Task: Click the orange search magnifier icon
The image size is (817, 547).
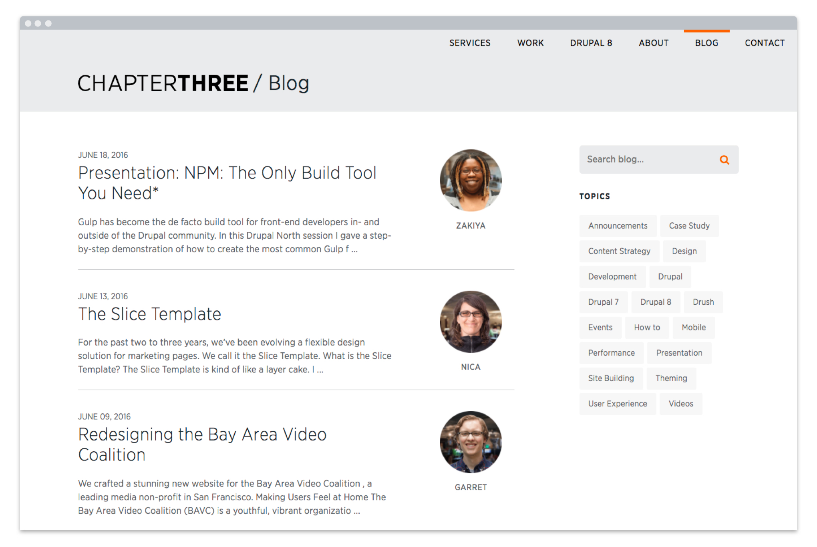Action: click(724, 160)
